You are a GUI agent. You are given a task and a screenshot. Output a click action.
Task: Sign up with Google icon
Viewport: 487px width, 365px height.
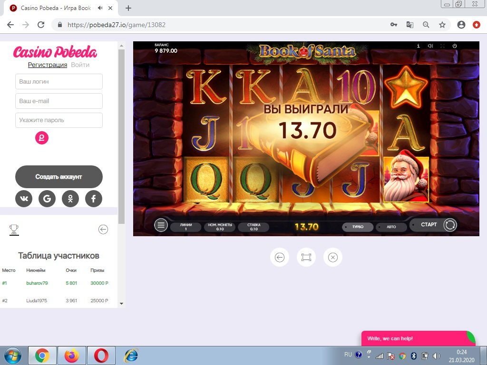(47, 199)
